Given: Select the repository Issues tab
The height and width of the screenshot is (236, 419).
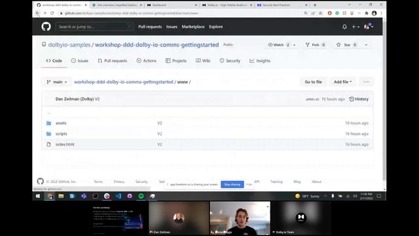Looking at the screenshot, I should pyautogui.click(x=80, y=61).
